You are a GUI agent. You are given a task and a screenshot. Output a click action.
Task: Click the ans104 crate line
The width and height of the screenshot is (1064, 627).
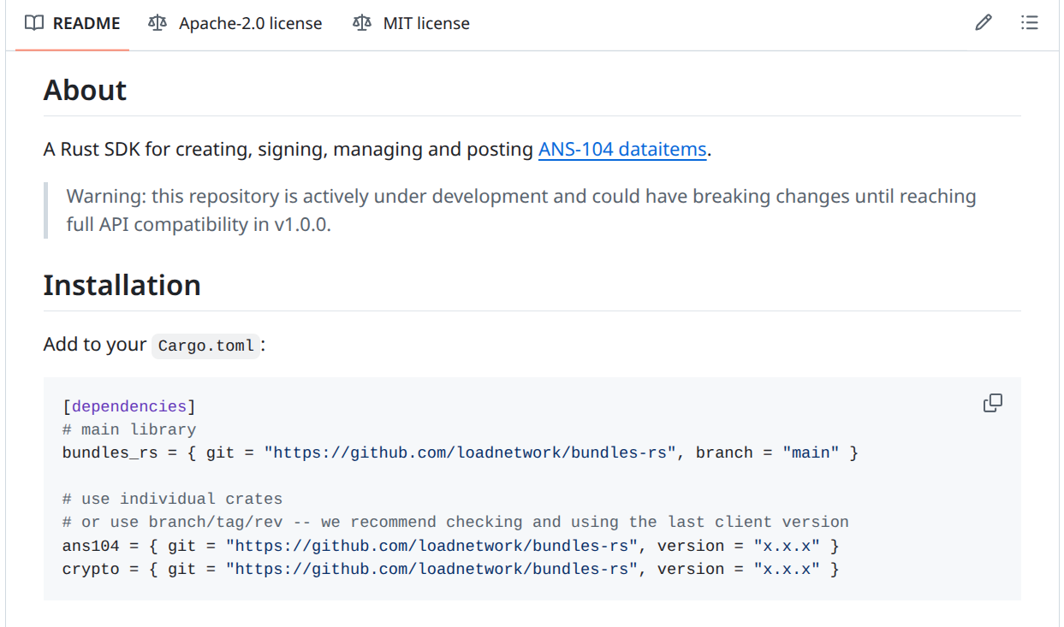point(450,546)
